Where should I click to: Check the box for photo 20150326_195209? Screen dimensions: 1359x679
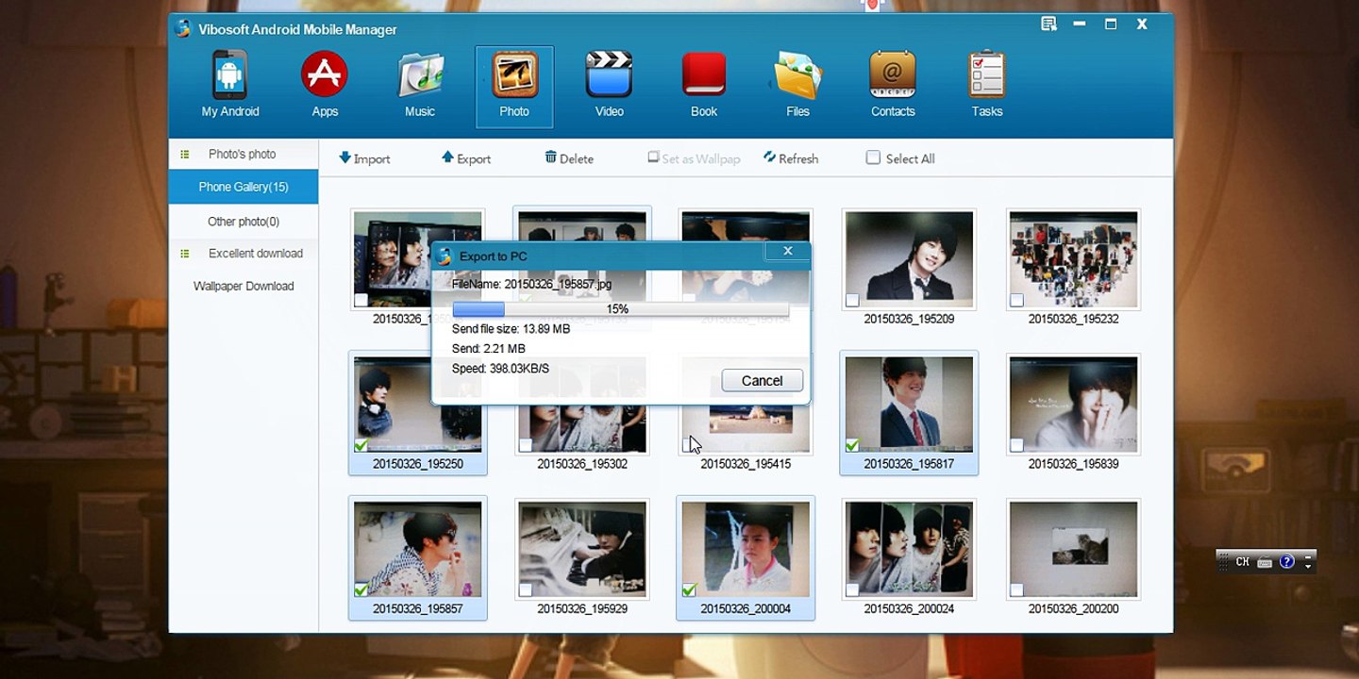pyautogui.click(x=852, y=300)
